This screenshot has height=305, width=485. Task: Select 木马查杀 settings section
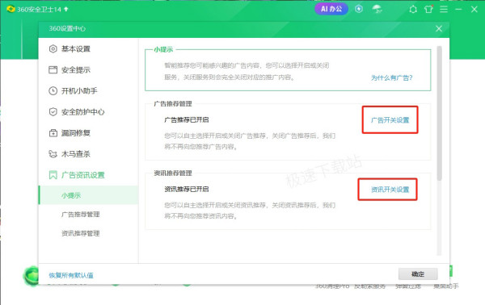76,154
